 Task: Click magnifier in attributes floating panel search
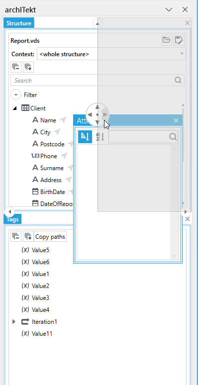pos(173,137)
